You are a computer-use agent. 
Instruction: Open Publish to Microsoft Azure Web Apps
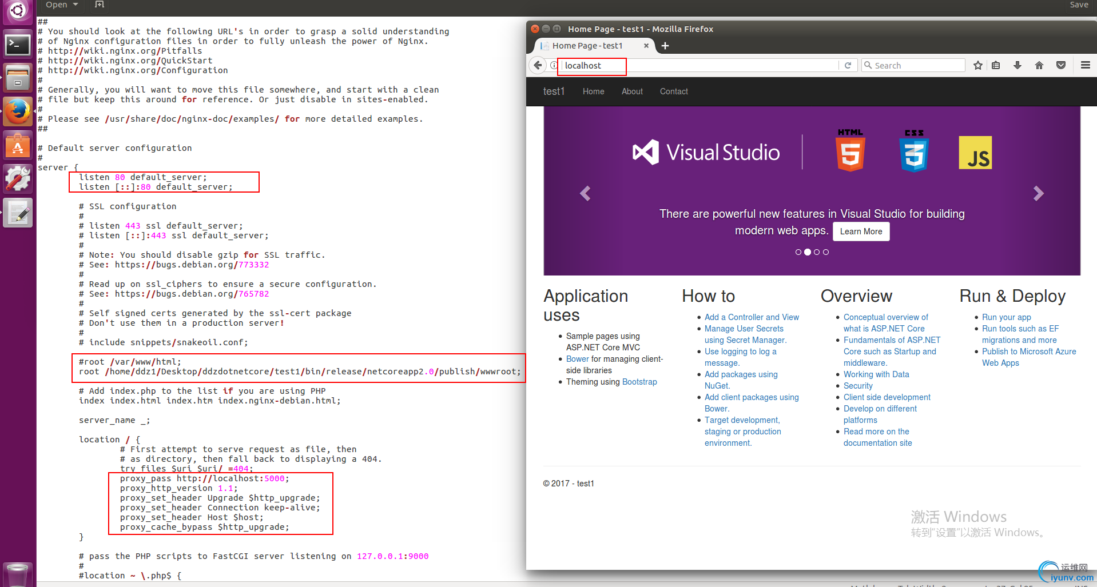(1029, 357)
